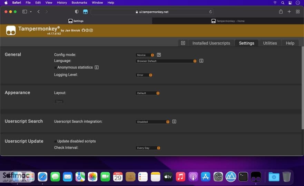Open the Facebook icon in Tampermonkey header
Screen dimensions: 304x186
87,30
